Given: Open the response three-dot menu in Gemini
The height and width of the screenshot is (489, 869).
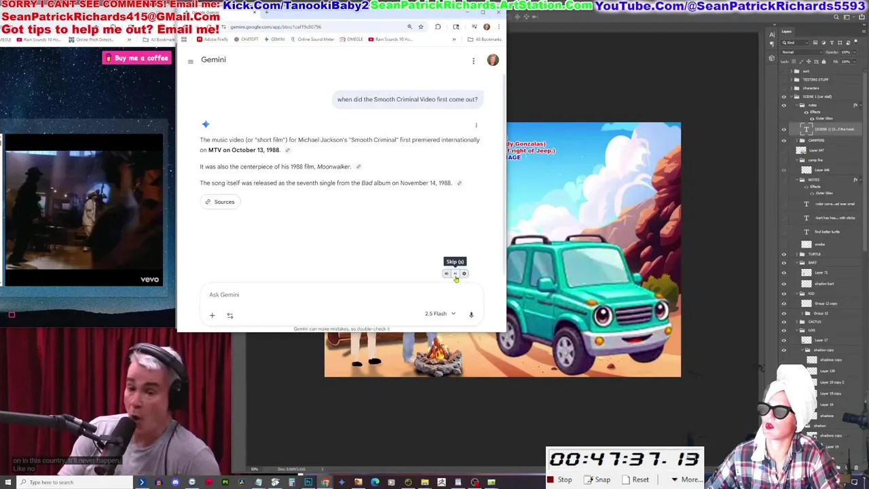Looking at the screenshot, I should pyautogui.click(x=476, y=125).
